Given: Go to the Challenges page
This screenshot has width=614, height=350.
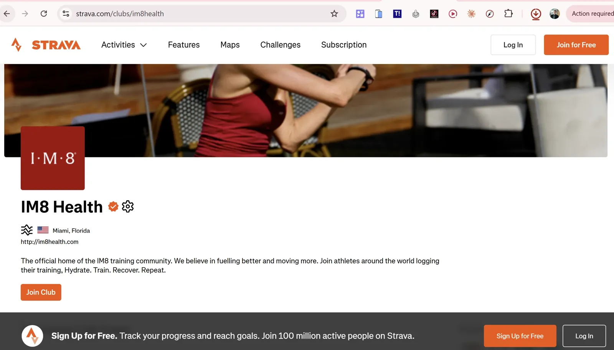Looking at the screenshot, I should (x=281, y=45).
